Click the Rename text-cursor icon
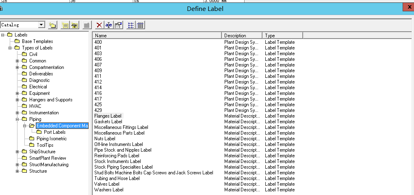Viewport: 414px width, 195px height. tap(109, 25)
